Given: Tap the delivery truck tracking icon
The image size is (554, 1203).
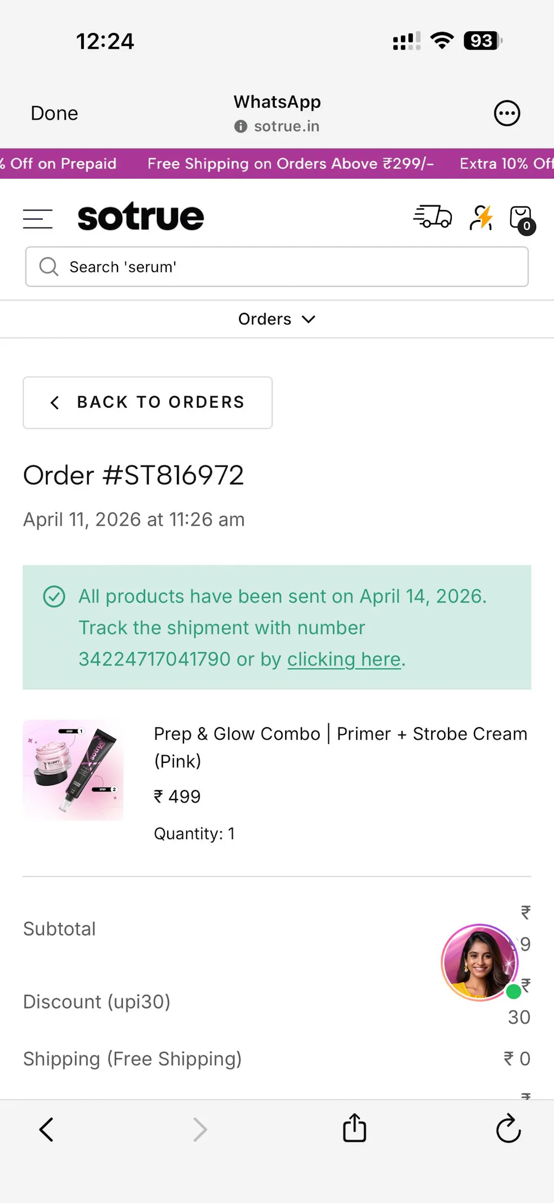Looking at the screenshot, I should tap(433, 217).
